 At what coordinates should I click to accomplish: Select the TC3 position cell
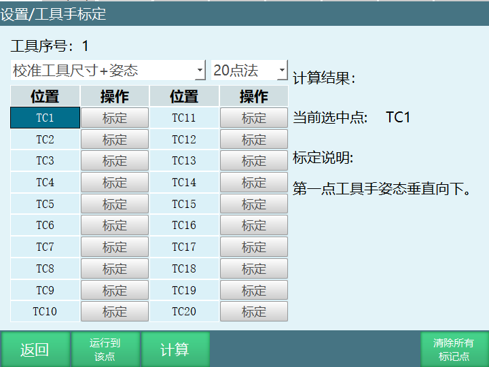45,161
